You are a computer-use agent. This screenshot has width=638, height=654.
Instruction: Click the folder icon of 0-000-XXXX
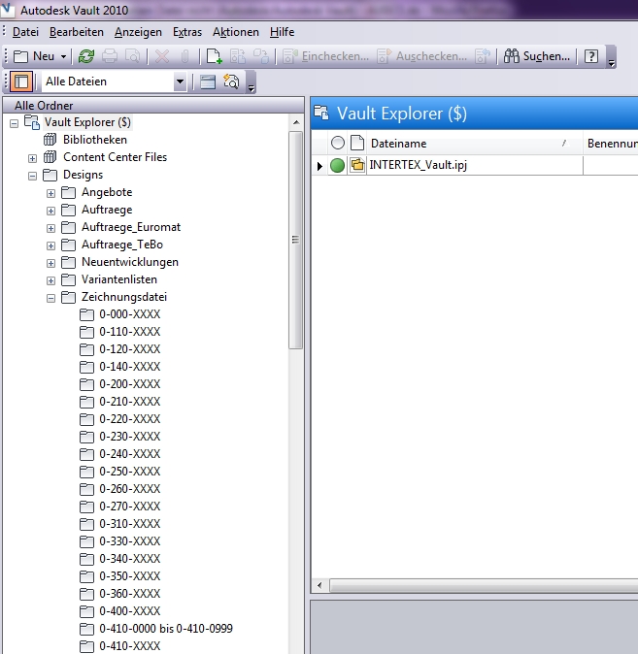86,314
